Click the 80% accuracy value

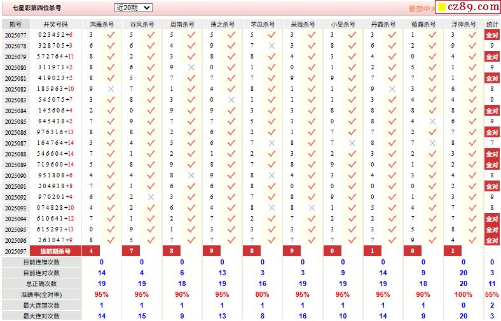click(263, 294)
